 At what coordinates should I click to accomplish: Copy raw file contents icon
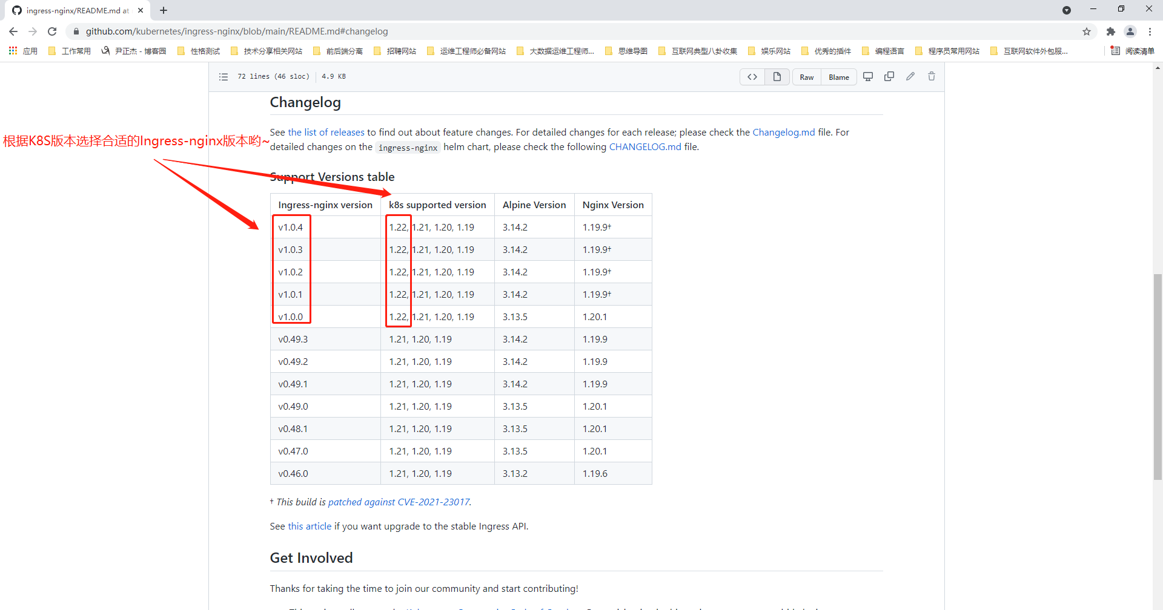889,77
